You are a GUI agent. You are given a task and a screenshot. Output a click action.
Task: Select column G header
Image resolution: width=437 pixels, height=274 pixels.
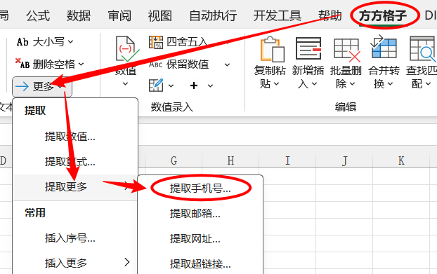click(x=174, y=160)
